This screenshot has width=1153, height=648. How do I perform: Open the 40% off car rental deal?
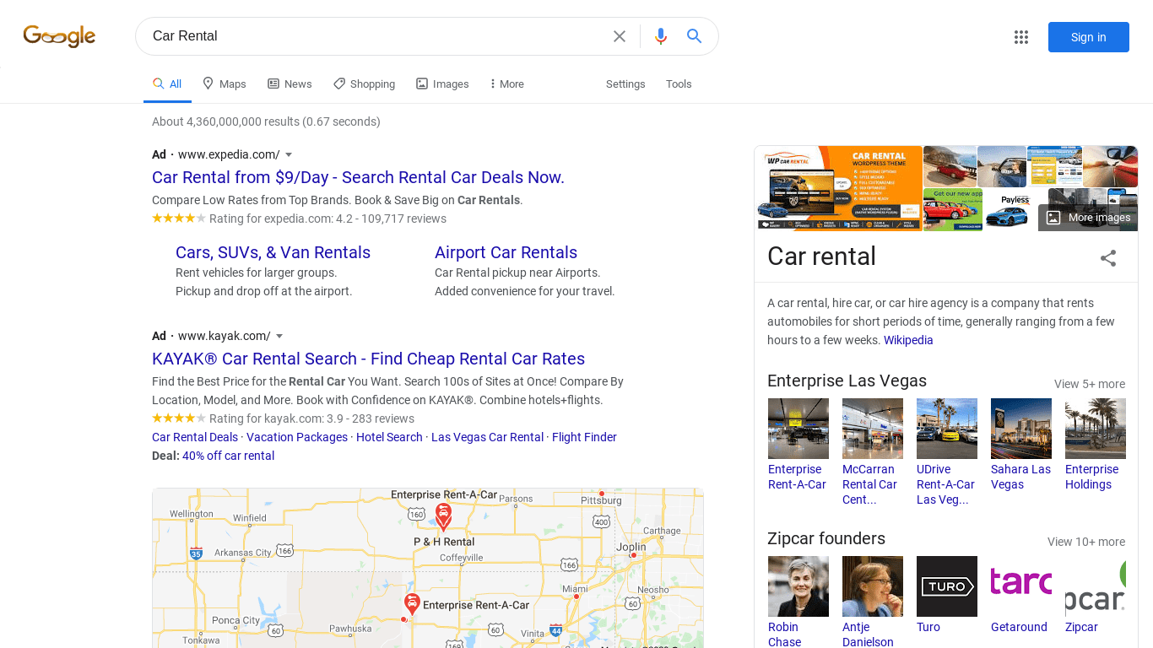coord(228,456)
